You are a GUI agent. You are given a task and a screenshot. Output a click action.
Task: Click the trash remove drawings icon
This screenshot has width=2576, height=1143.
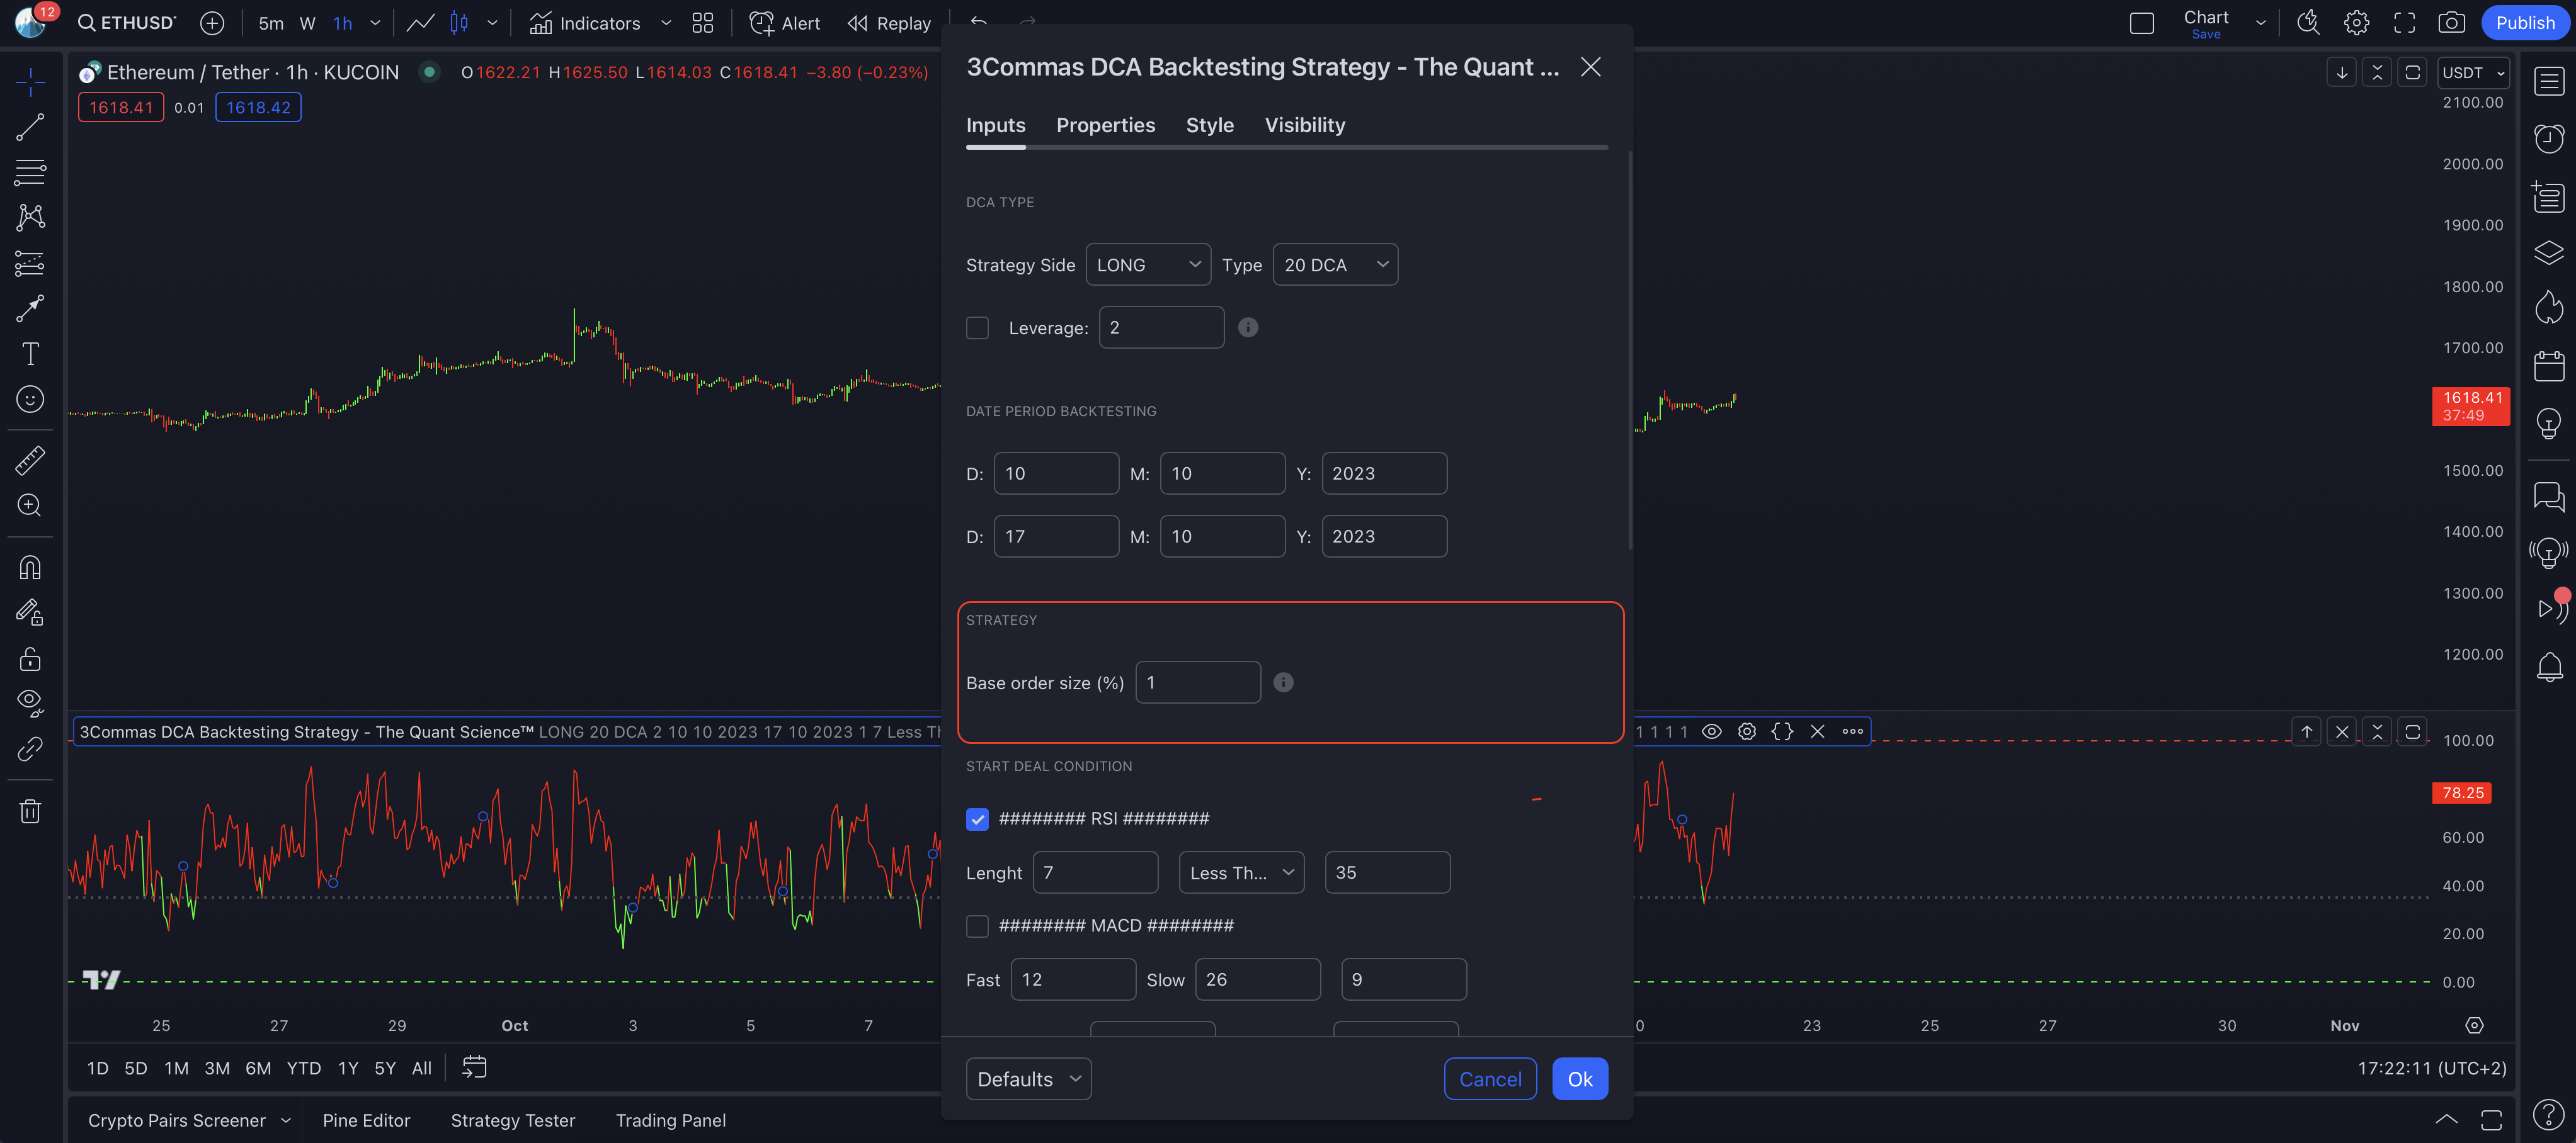[30, 811]
